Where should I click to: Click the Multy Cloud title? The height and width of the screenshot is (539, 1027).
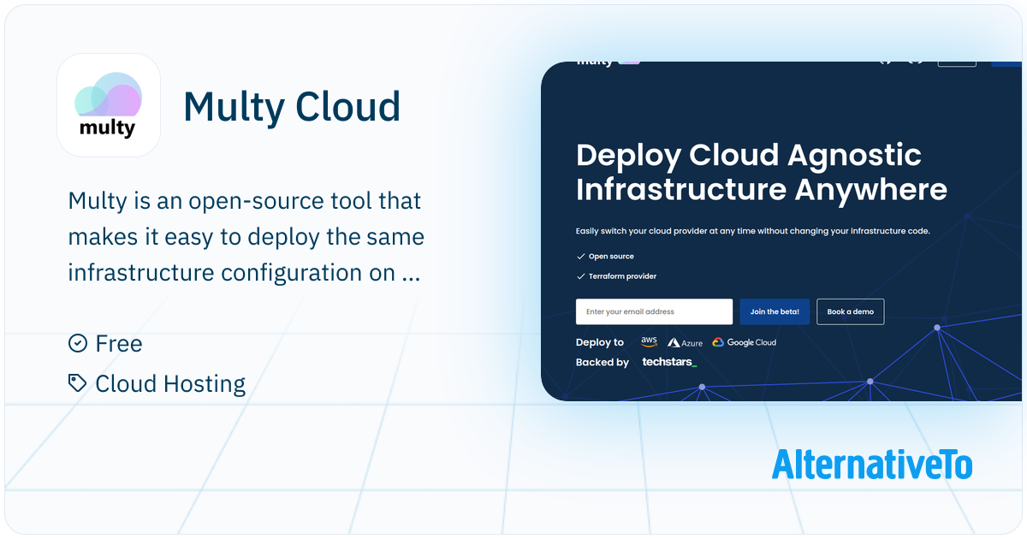292,107
